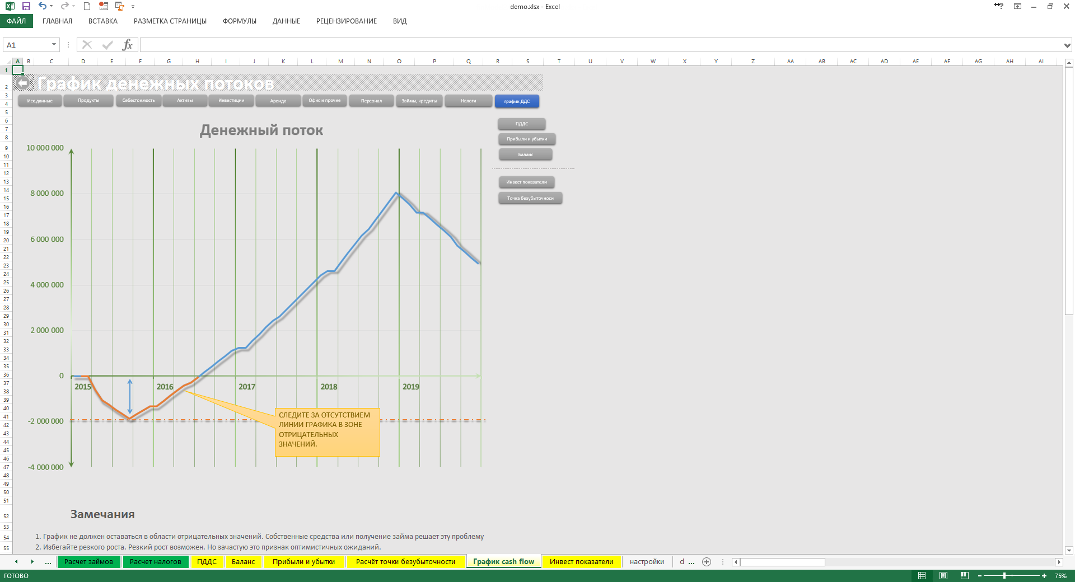Image resolution: width=1075 pixels, height=582 pixels.
Task: Switch to the ГЛАВНАЯ ribbon tab
Action: pos(57,21)
